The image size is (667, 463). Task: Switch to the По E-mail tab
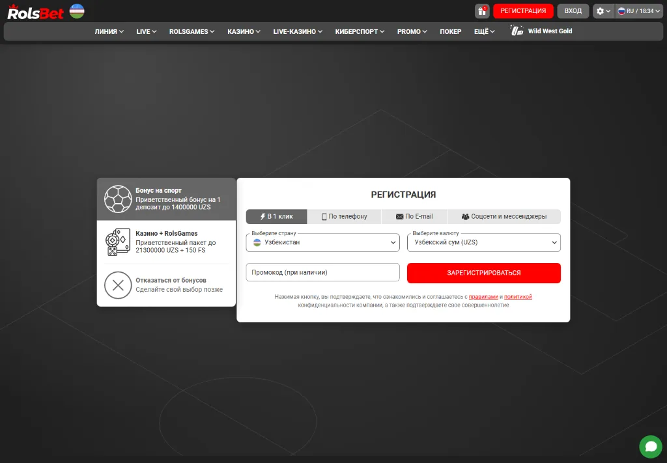click(414, 216)
